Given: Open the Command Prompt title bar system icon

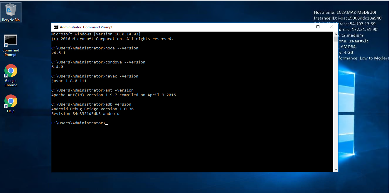Looking at the screenshot, I should [56, 27].
